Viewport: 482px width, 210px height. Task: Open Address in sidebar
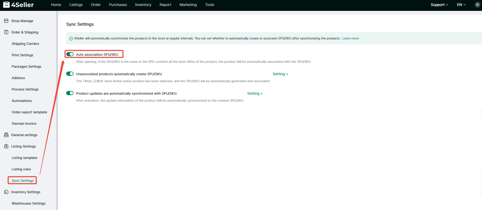(x=18, y=78)
